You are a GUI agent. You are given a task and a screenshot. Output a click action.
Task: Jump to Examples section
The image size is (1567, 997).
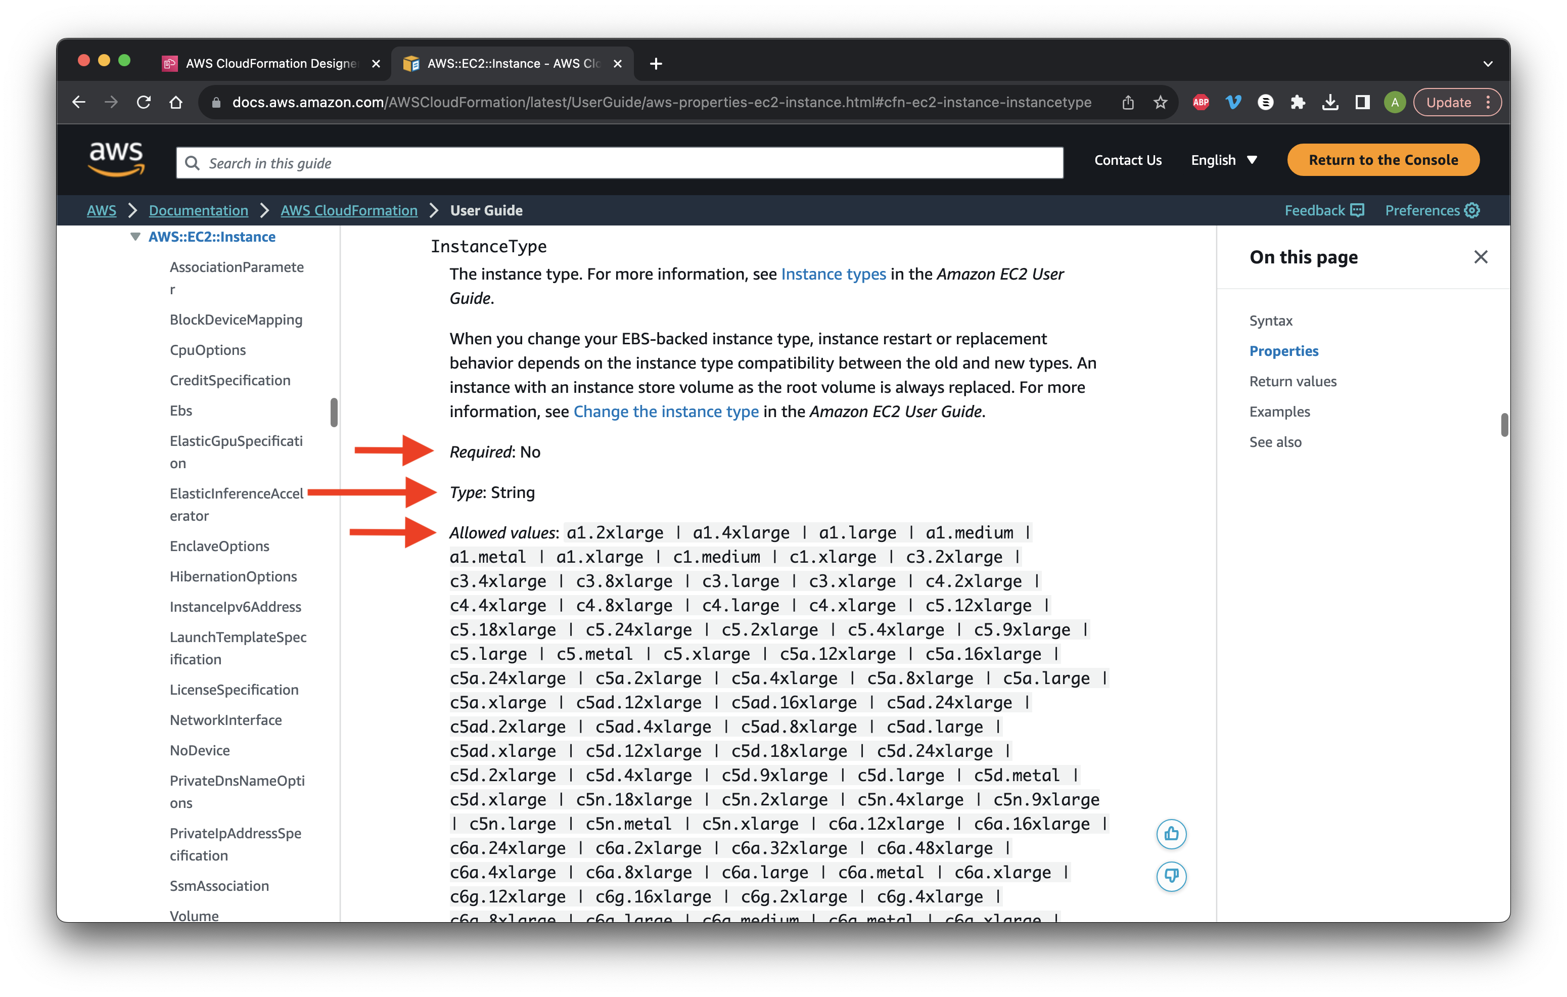1279,412
